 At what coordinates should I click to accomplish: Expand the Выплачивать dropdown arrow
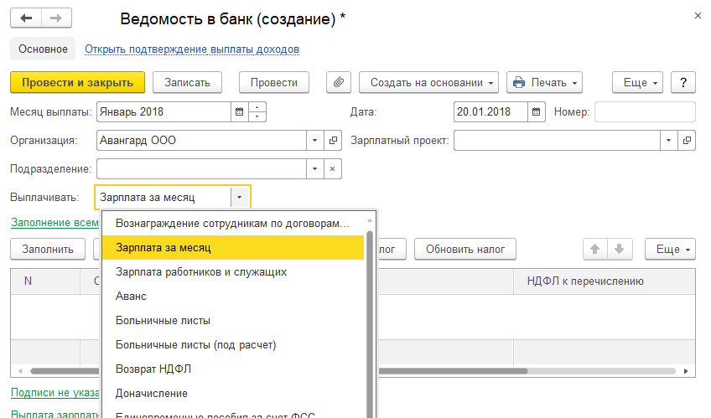click(x=240, y=198)
